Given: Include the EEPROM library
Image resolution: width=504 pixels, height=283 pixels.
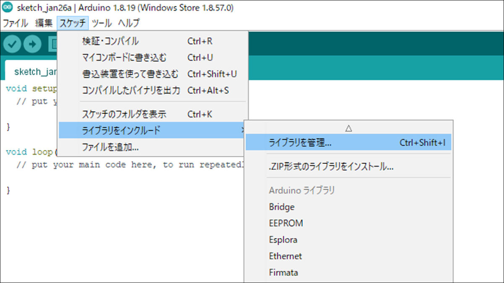Looking at the screenshot, I should tap(286, 223).
